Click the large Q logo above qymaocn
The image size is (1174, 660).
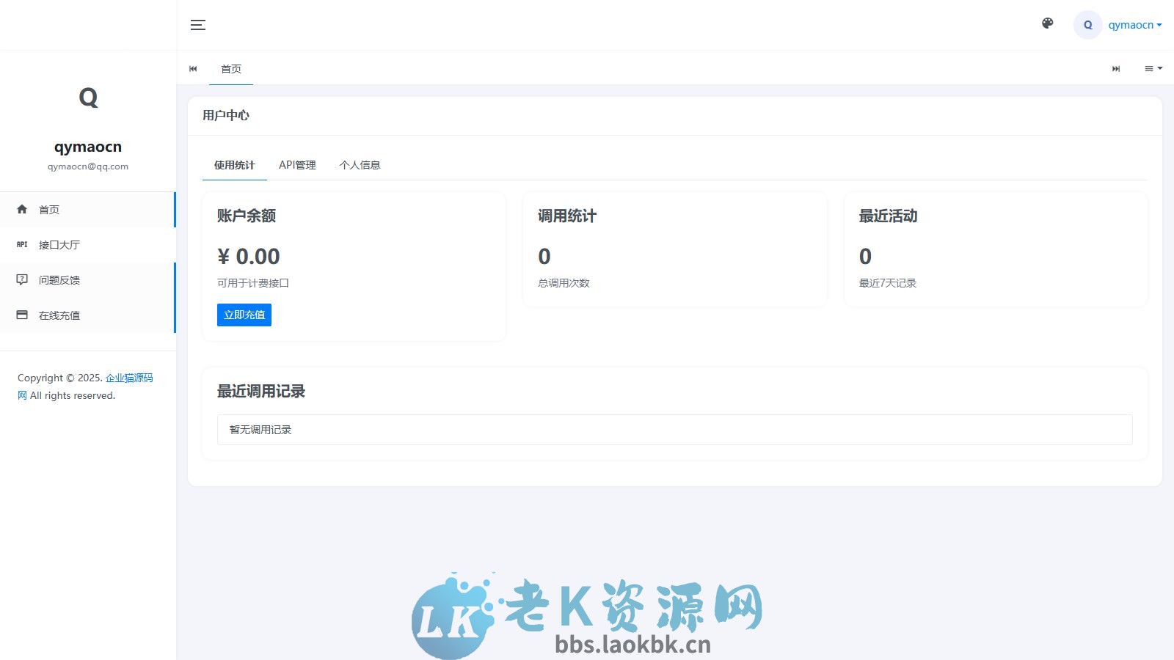click(x=88, y=97)
